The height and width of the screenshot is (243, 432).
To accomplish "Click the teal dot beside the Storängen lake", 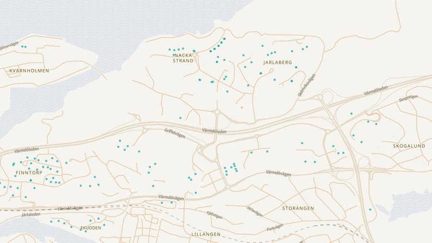I will 370,209.
